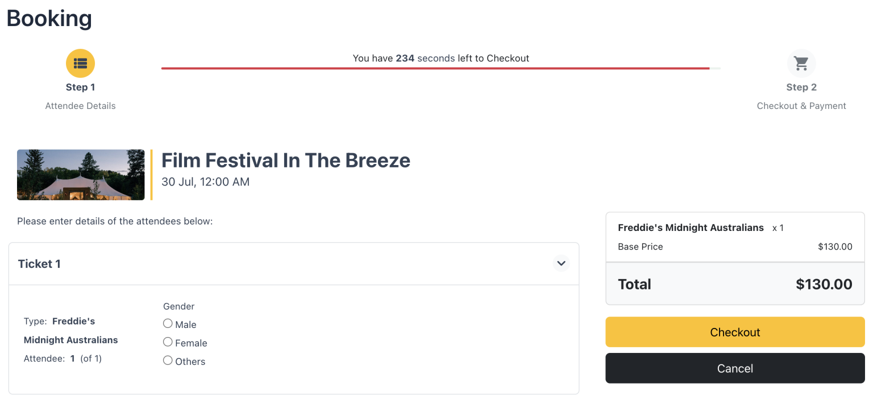Viewport: 873px width, 400px height.
Task: Choose Others as the attendee gender
Action: coord(168,360)
